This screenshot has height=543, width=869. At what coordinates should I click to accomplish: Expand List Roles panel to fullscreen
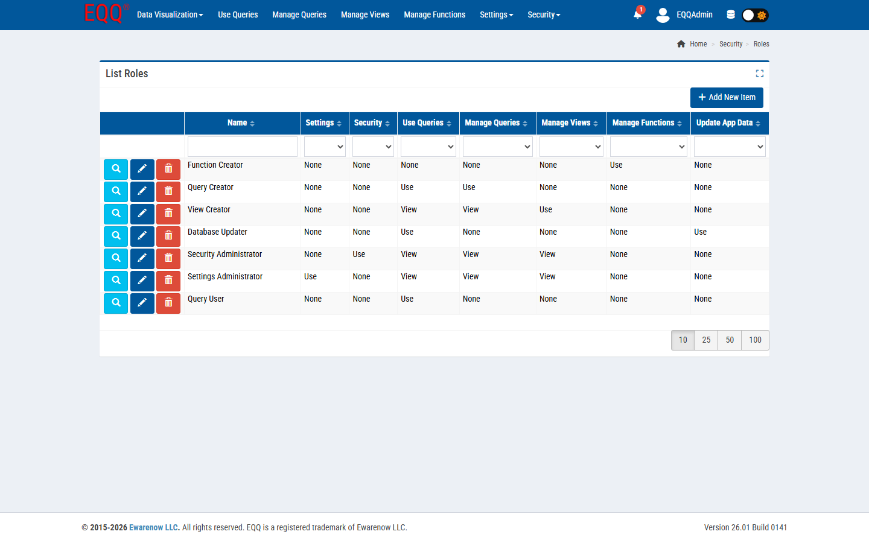(x=759, y=74)
